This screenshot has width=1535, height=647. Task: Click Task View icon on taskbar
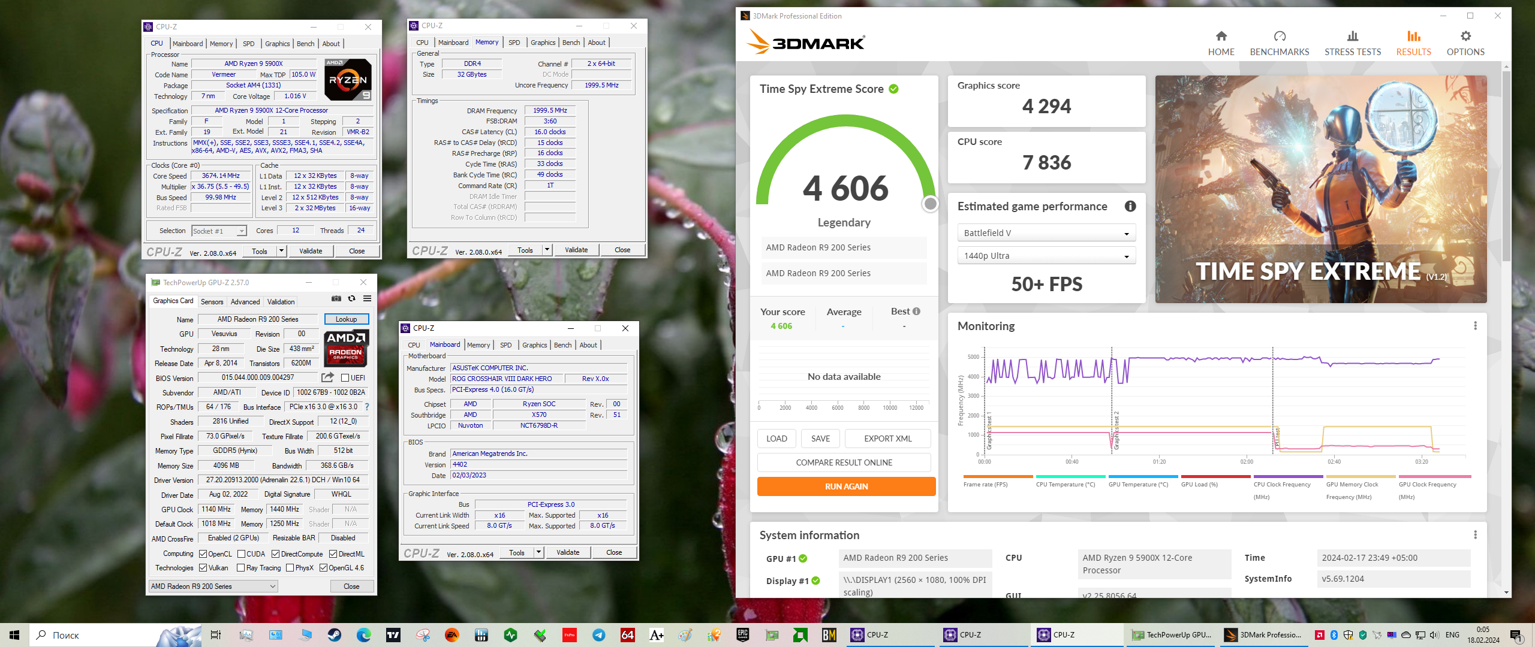216,635
